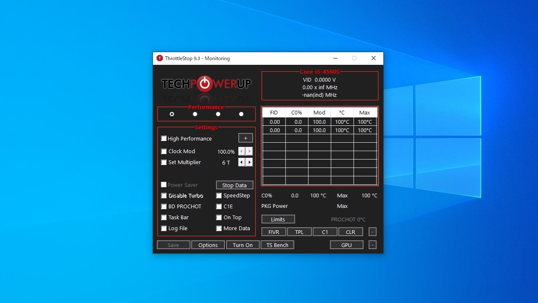Increase Clock Mod with the right arrow
Screen dimensions: 538x303
pyautogui.click(x=249, y=151)
